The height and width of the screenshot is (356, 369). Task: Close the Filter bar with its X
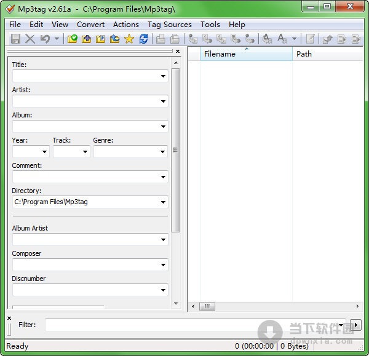point(9,318)
